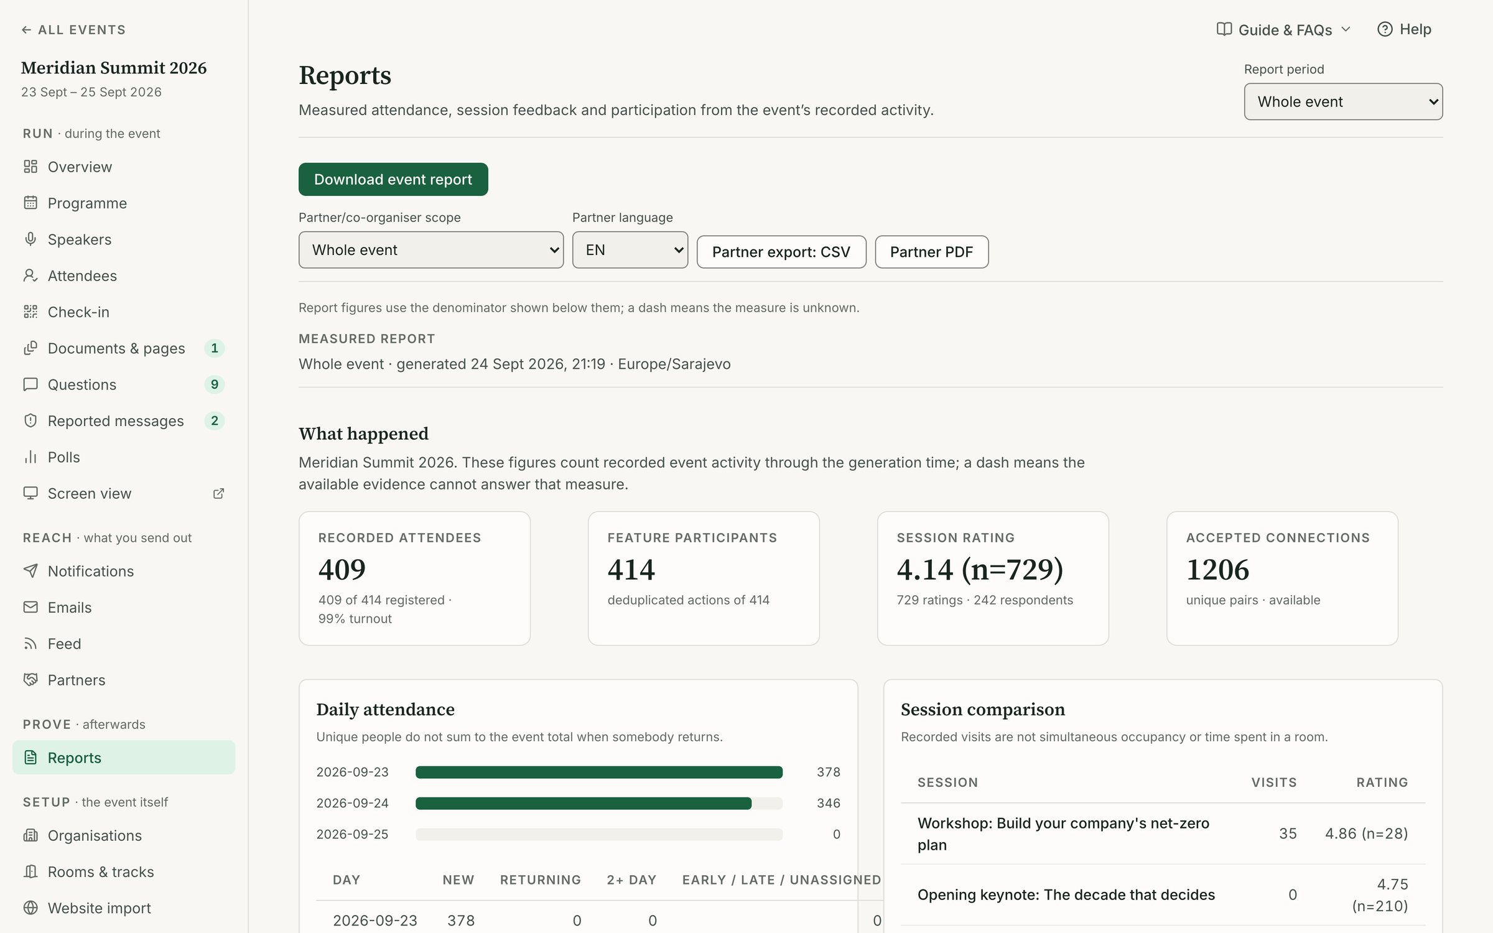Click the Accepted Connections value 1206
1493x933 pixels.
(x=1217, y=569)
